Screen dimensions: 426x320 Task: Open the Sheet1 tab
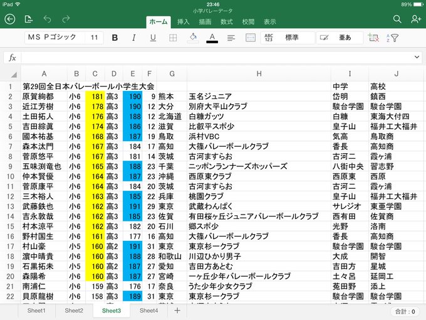37,311
